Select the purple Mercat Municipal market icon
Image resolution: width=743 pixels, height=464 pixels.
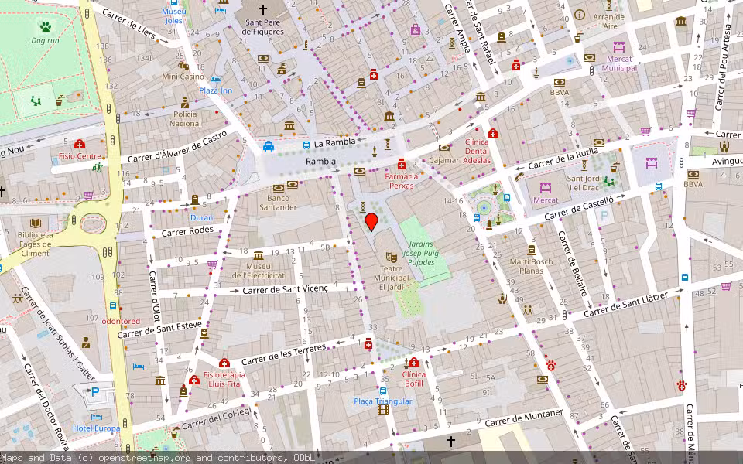619,48
